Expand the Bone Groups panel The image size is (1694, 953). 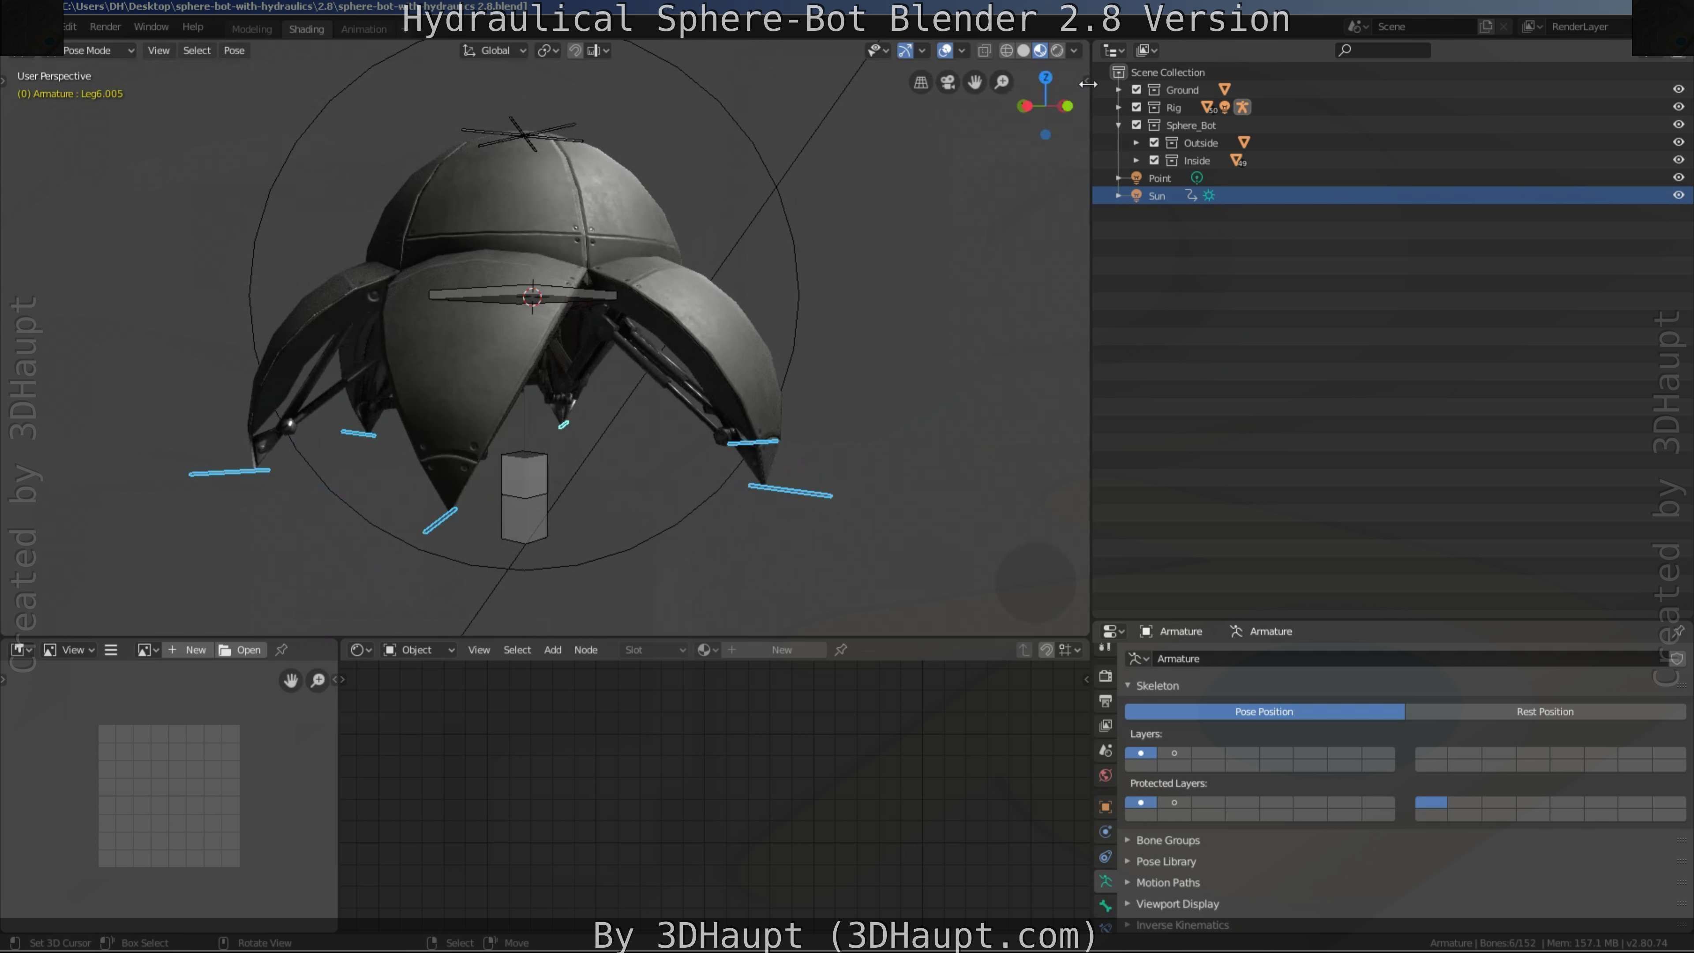1168,840
